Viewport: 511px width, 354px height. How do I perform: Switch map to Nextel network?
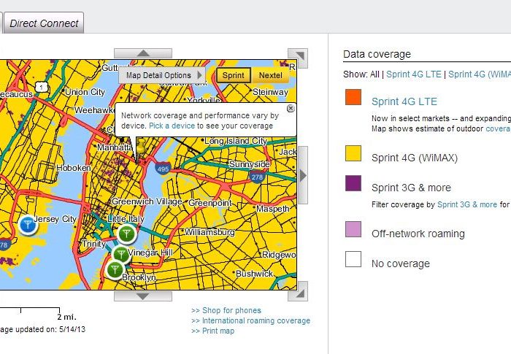tap(271, 75)
